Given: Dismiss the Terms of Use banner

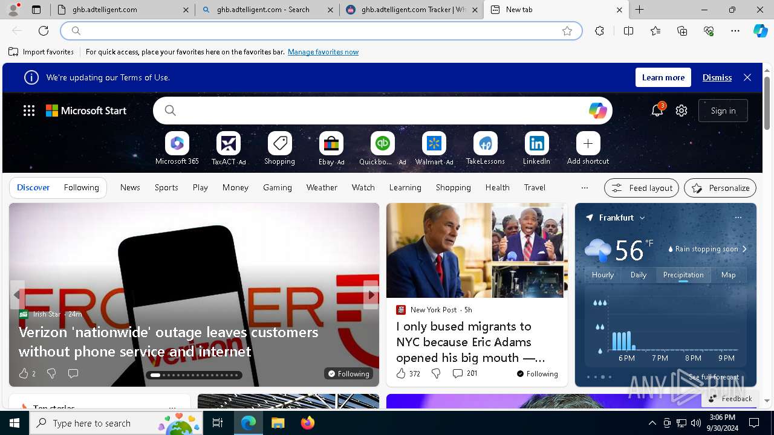Looking at the screenshot, I should point(717,77).
